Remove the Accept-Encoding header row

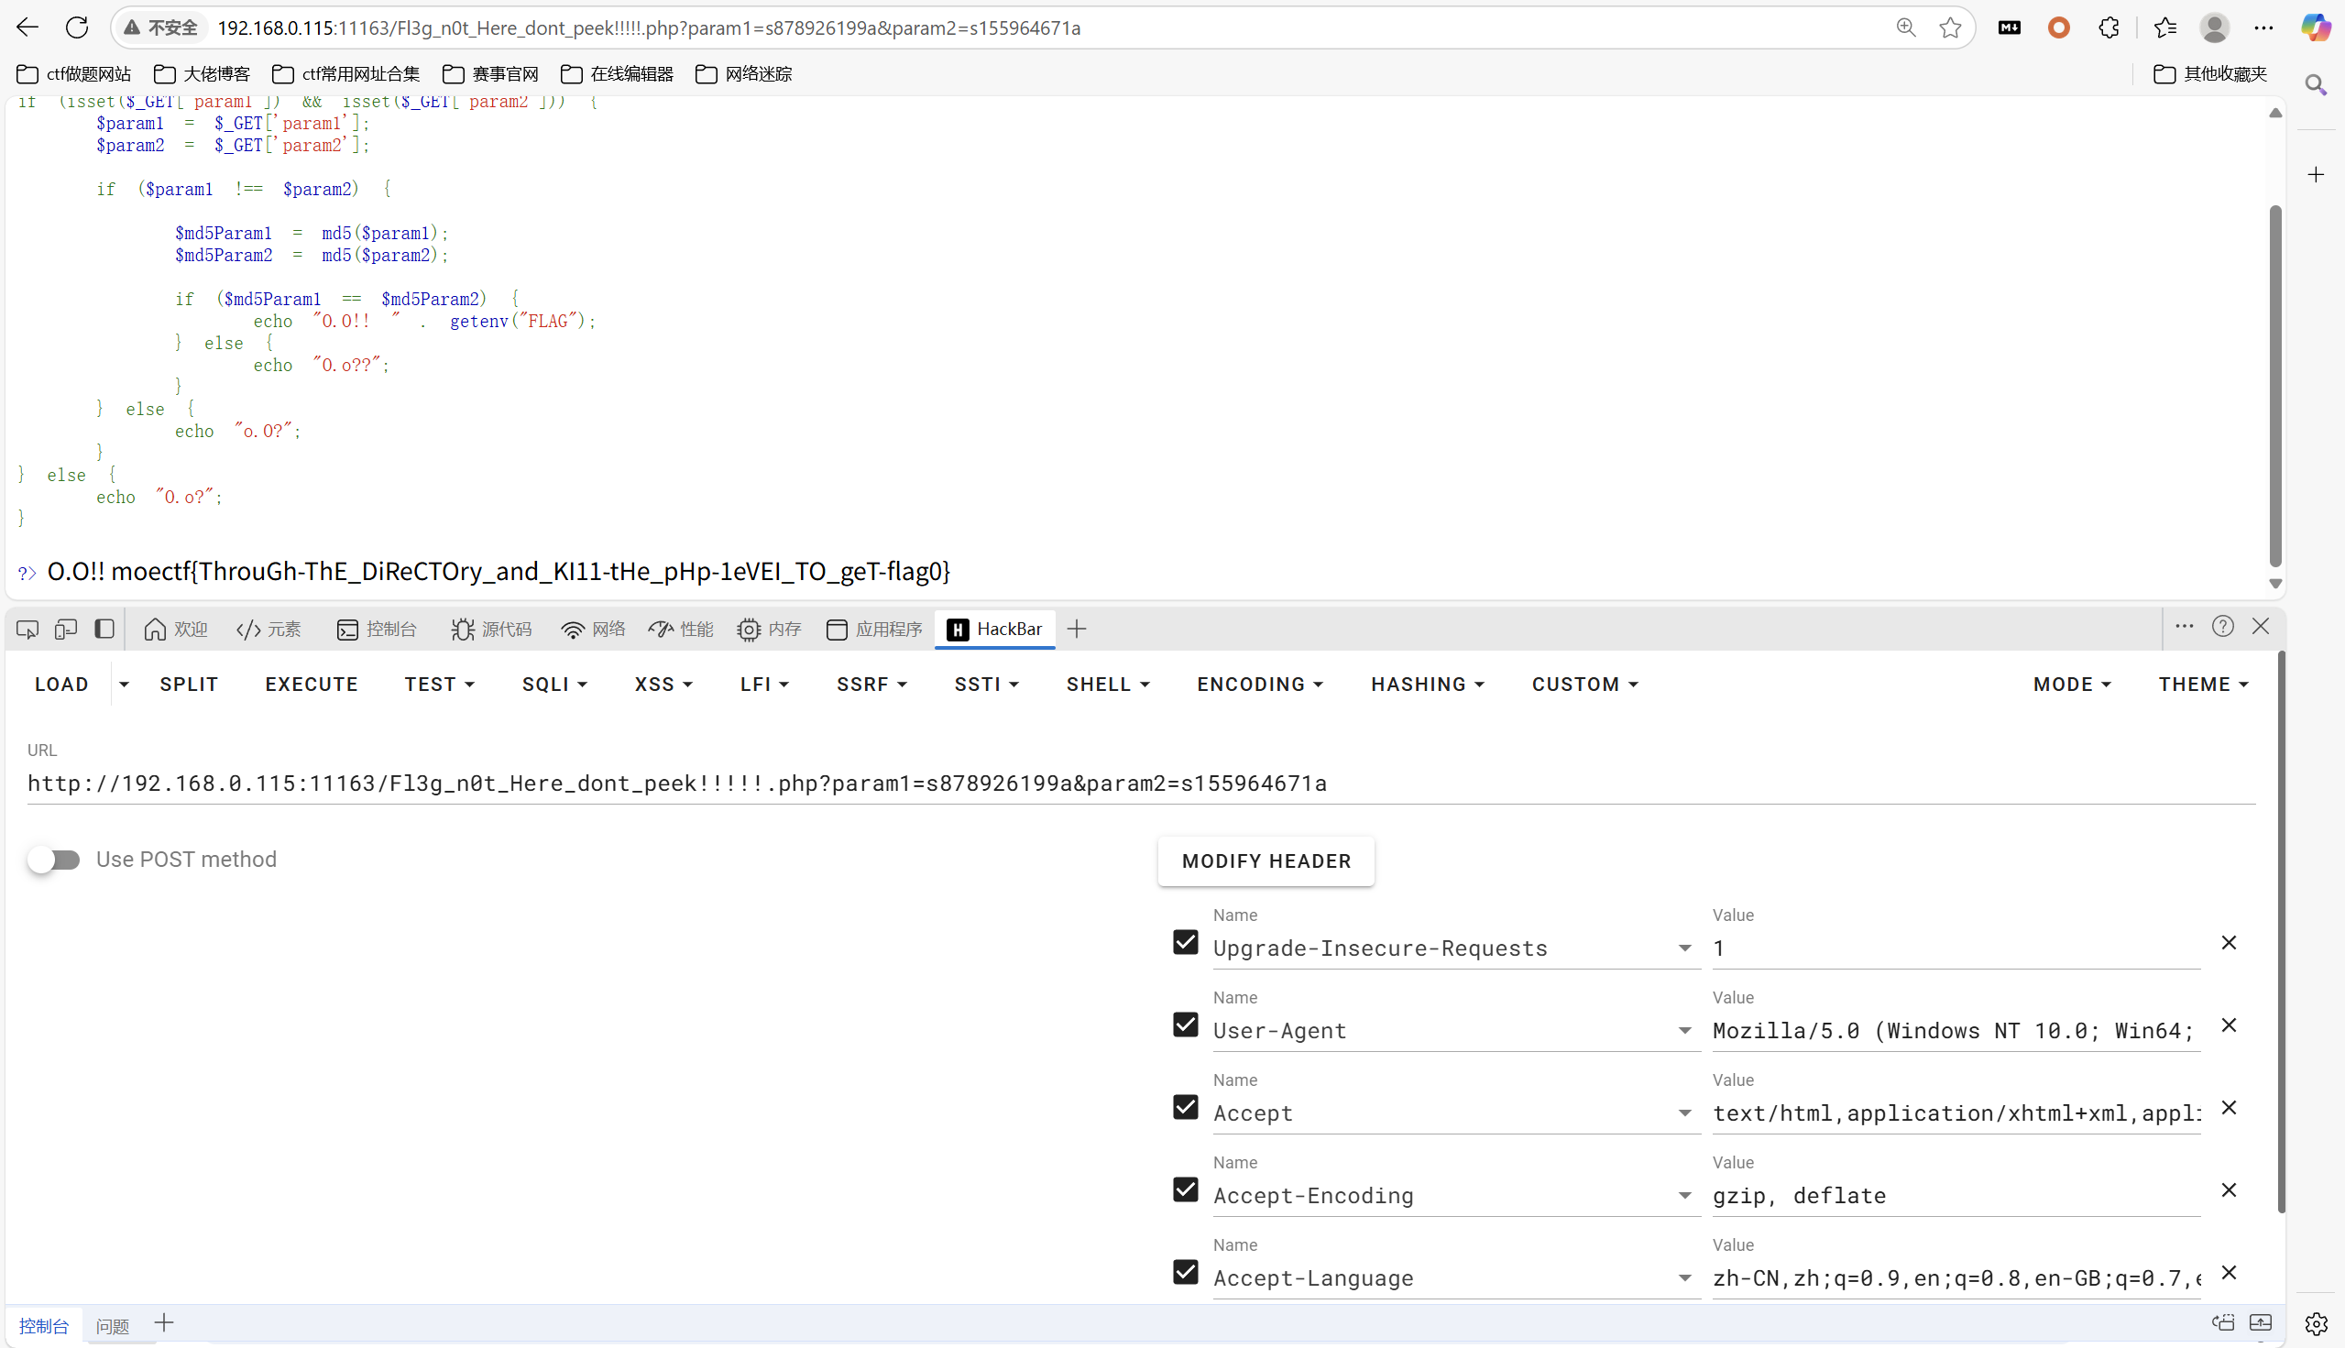pyautogui.click(x=2230, y=1189)
